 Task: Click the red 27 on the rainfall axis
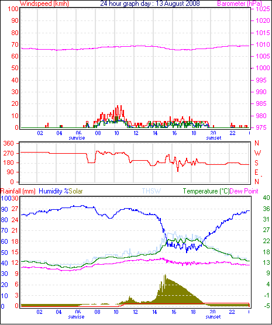(15, 209)
